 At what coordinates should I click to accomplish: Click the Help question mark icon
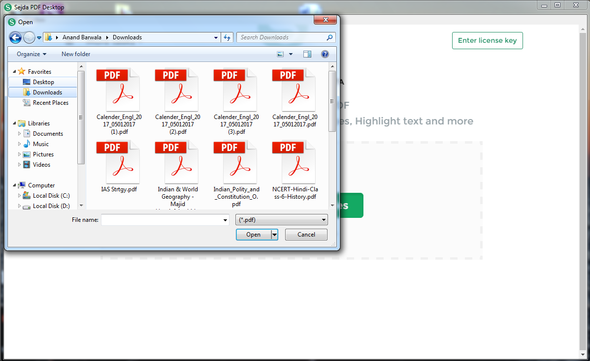point(325,54)
